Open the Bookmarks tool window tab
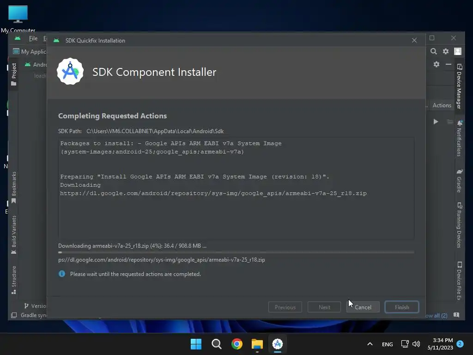 point(13,188)
